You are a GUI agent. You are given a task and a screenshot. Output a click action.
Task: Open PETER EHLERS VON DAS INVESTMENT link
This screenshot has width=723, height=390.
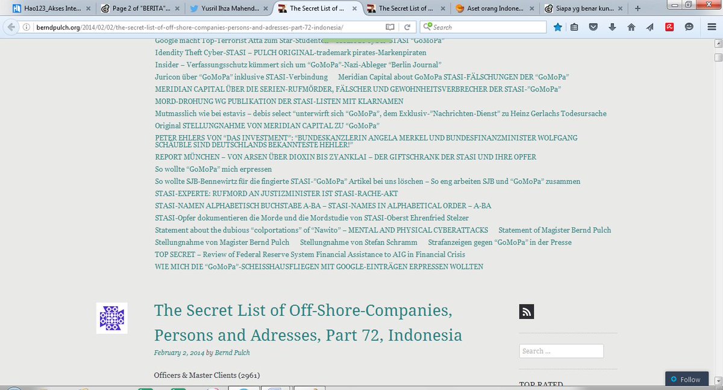point(366,142)
